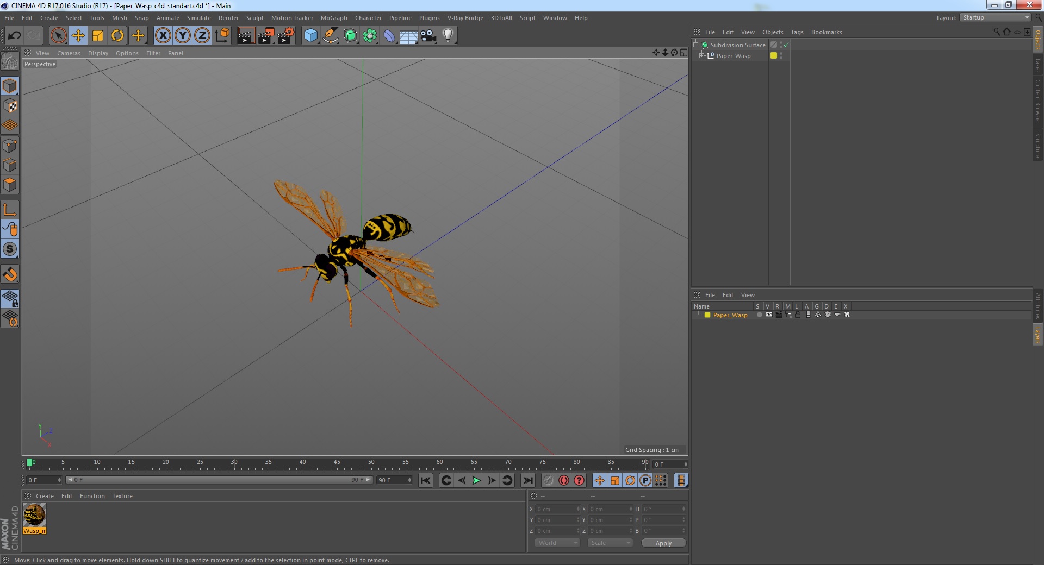Click the Record Active Objects button
This screenshot has width=1044, height=565.
pyautogui.click(x=549, y=480)
